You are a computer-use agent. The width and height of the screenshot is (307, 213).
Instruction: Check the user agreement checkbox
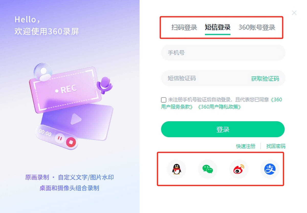click(163, 100)
